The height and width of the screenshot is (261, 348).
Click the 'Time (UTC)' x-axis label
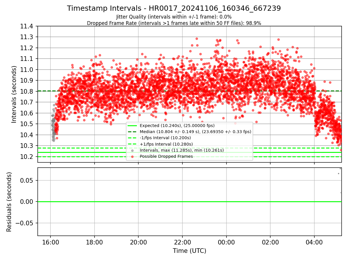(189, 251)
